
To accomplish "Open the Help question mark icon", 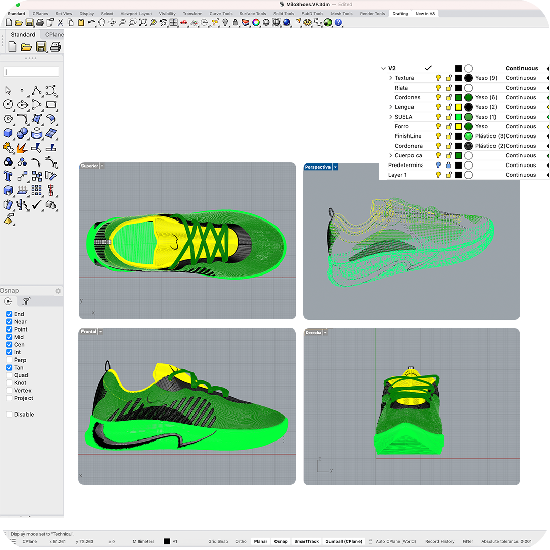I will click(338, 22).
